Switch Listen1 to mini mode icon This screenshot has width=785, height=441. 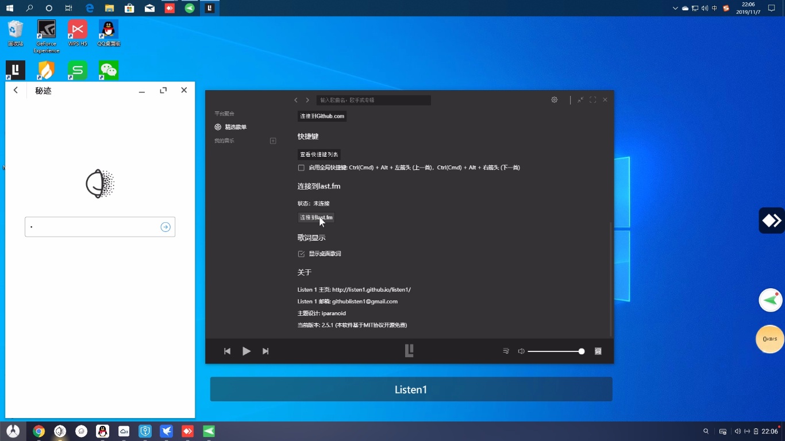[580, 99]
